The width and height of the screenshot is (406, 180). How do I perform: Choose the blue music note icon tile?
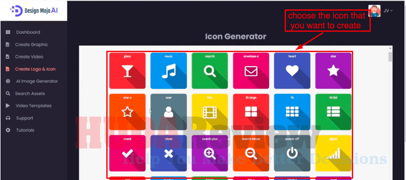pyautogui.click(x=169, y=71)
